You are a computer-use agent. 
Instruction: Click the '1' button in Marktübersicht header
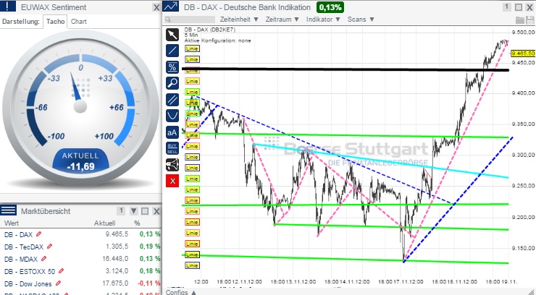click(121, 210)
